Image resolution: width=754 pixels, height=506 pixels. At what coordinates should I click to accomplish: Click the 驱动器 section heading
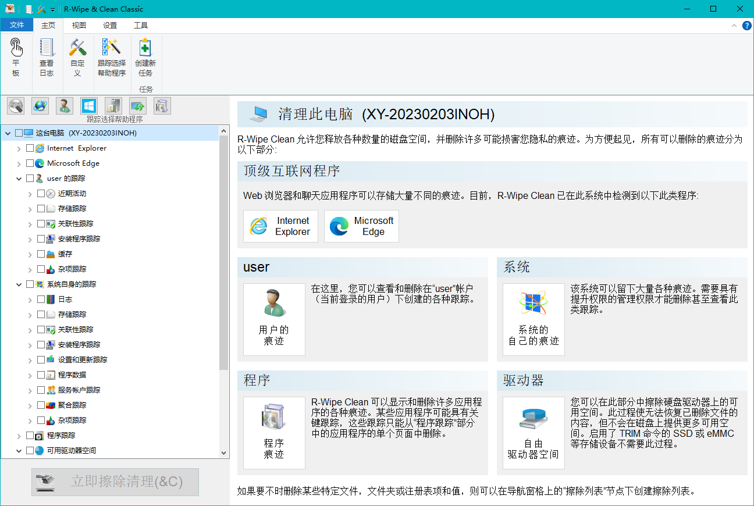click(x=524, y=381)
